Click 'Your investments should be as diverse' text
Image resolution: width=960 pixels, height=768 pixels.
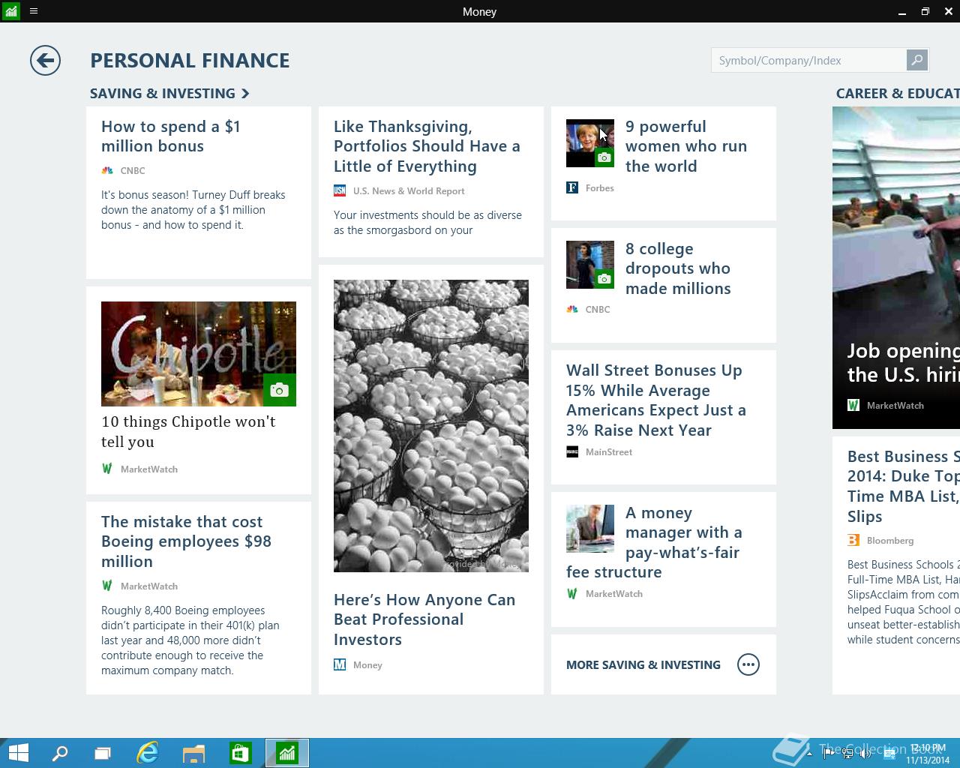coord(427,223)
